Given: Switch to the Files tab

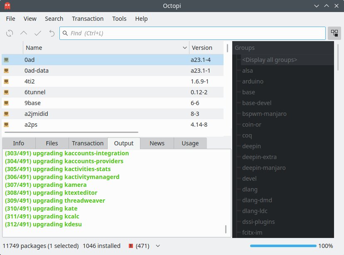Looking at the screenshot, I should click(x=52, y=143).
